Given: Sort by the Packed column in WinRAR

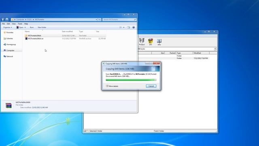Looking at the screenshot, I should [x=170, y=53].
